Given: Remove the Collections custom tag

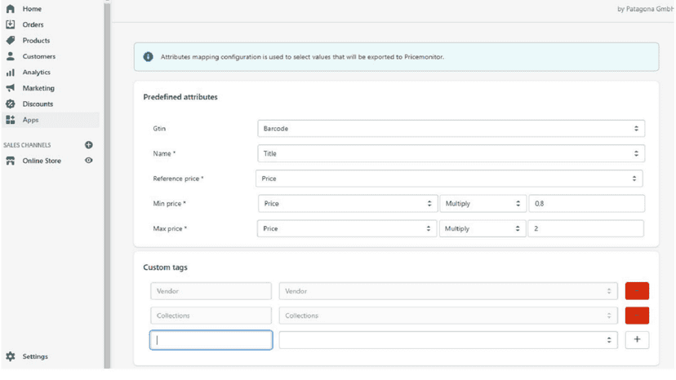Looking at the screenshot, I should (x=637, y=316).
